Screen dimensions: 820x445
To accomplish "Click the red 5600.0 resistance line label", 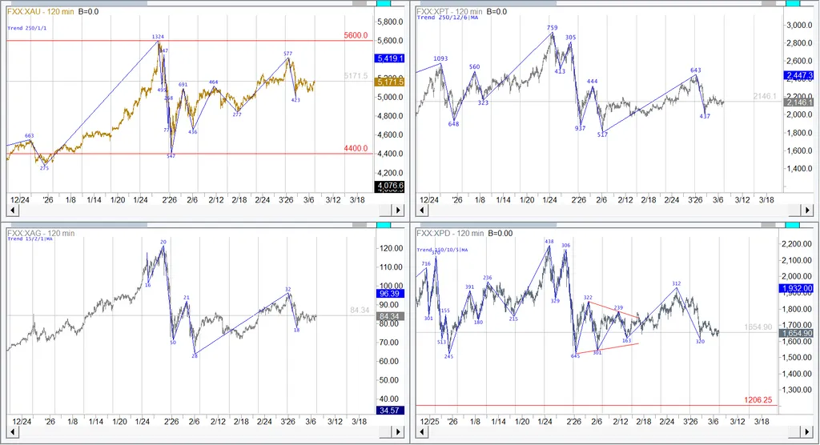I will click(354, 35).
